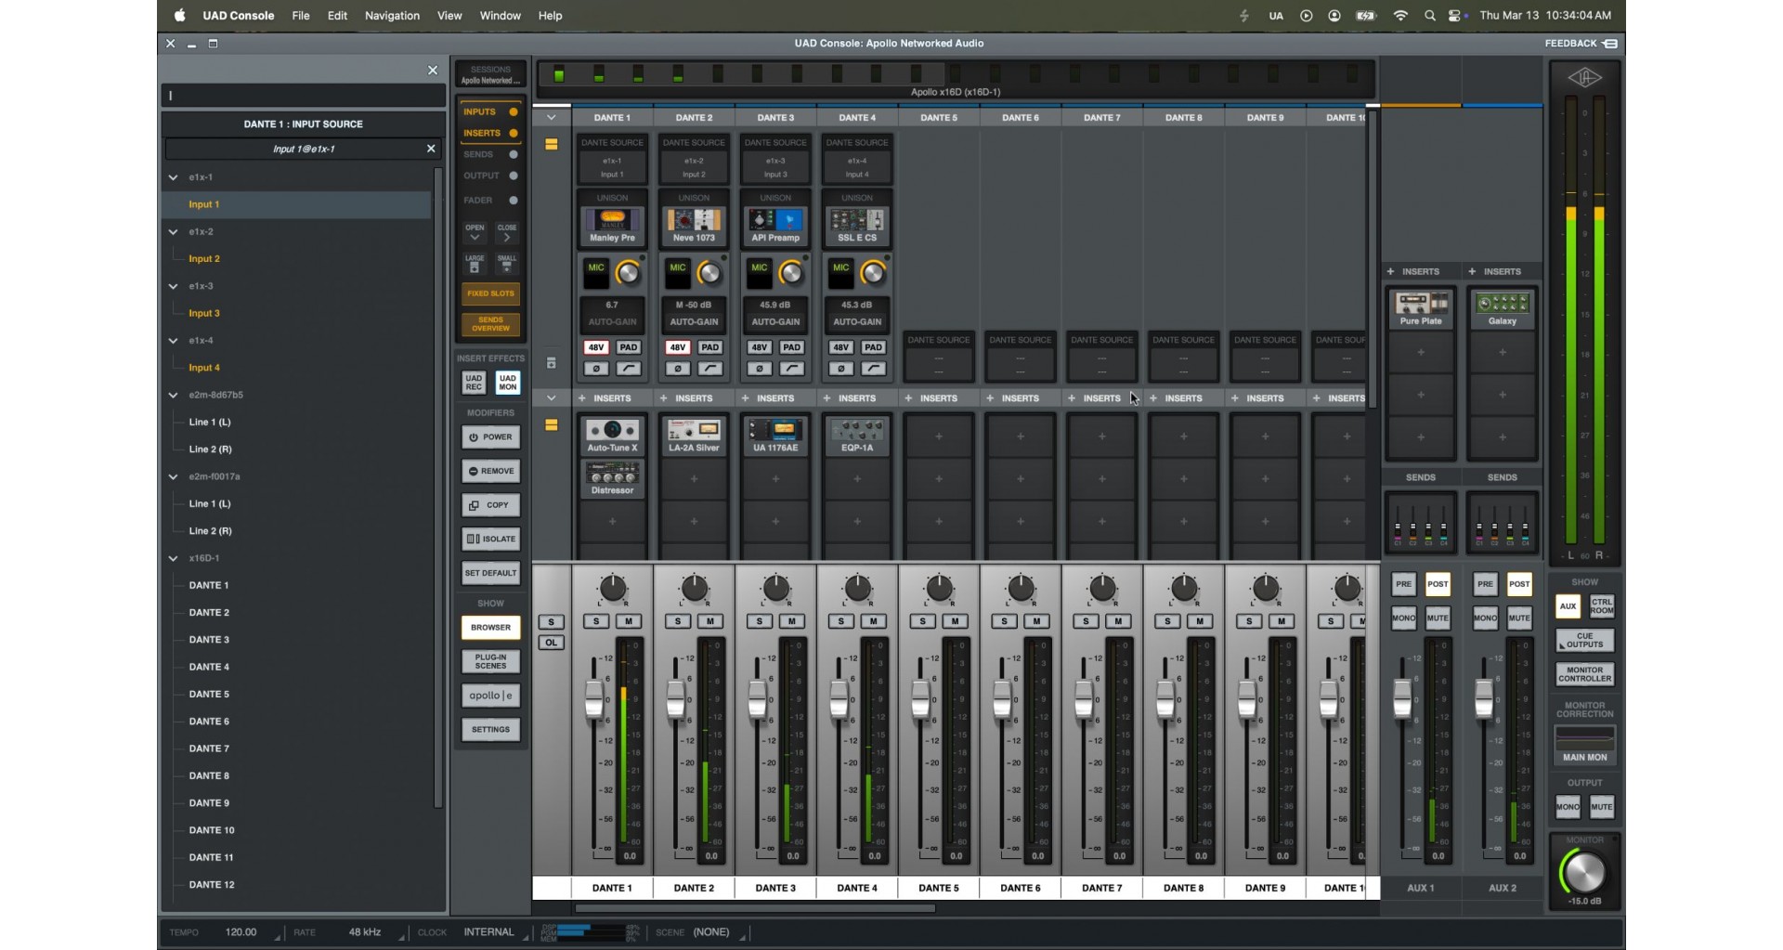The image size is (1783, 950).
Task: Open macOS Spotlight search
Action: 1430,16
